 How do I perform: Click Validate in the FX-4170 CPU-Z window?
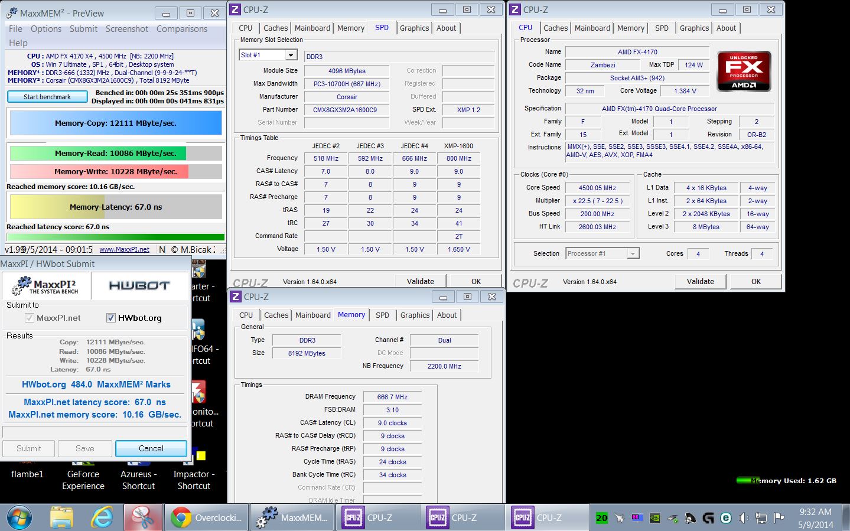700,281
